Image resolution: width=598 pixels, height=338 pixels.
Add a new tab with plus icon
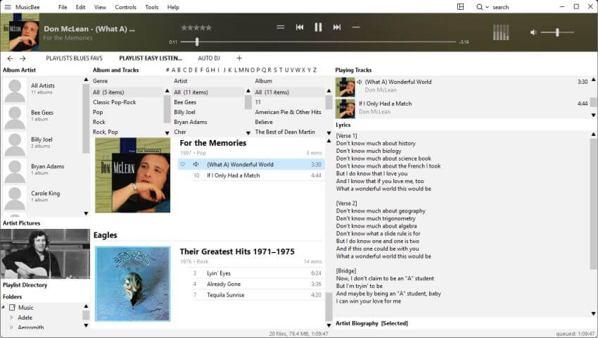pyautogui.click(x=239, y=58)
